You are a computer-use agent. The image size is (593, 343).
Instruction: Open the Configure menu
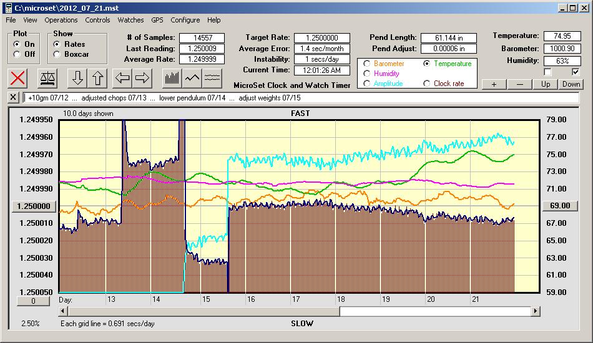point(185,20)
